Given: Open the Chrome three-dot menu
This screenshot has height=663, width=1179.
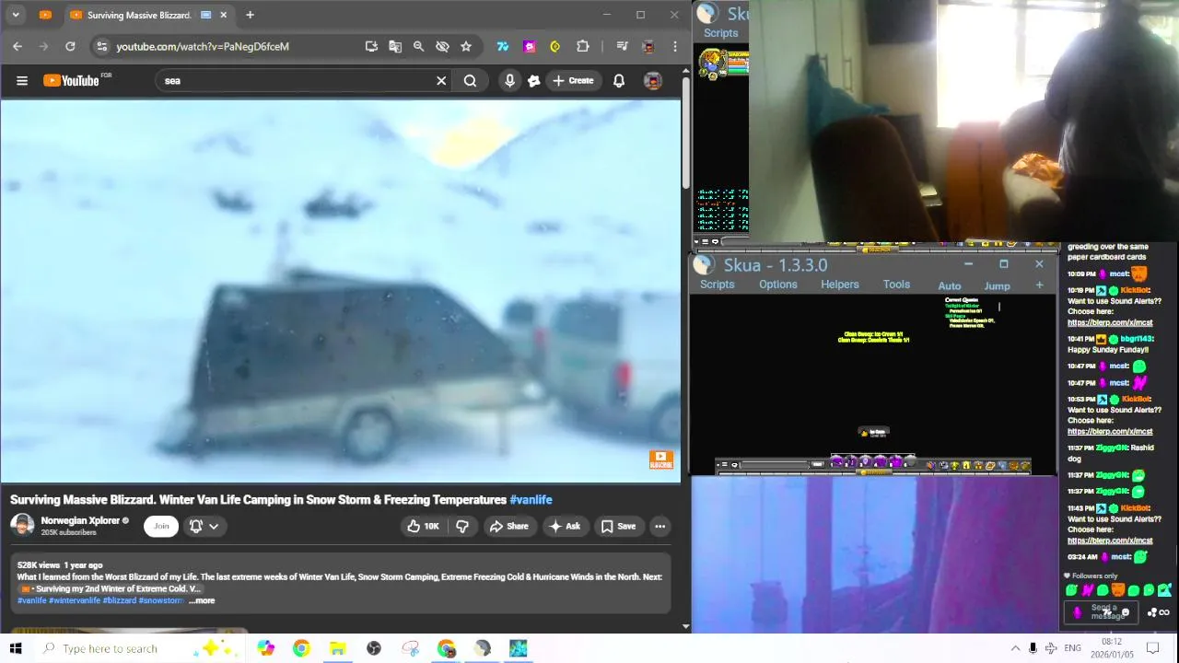Looking at the screenshot, I should click(675, 46).
